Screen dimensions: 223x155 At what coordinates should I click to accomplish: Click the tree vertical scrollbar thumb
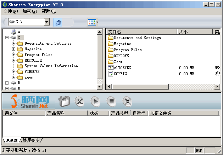click(99, 57)
